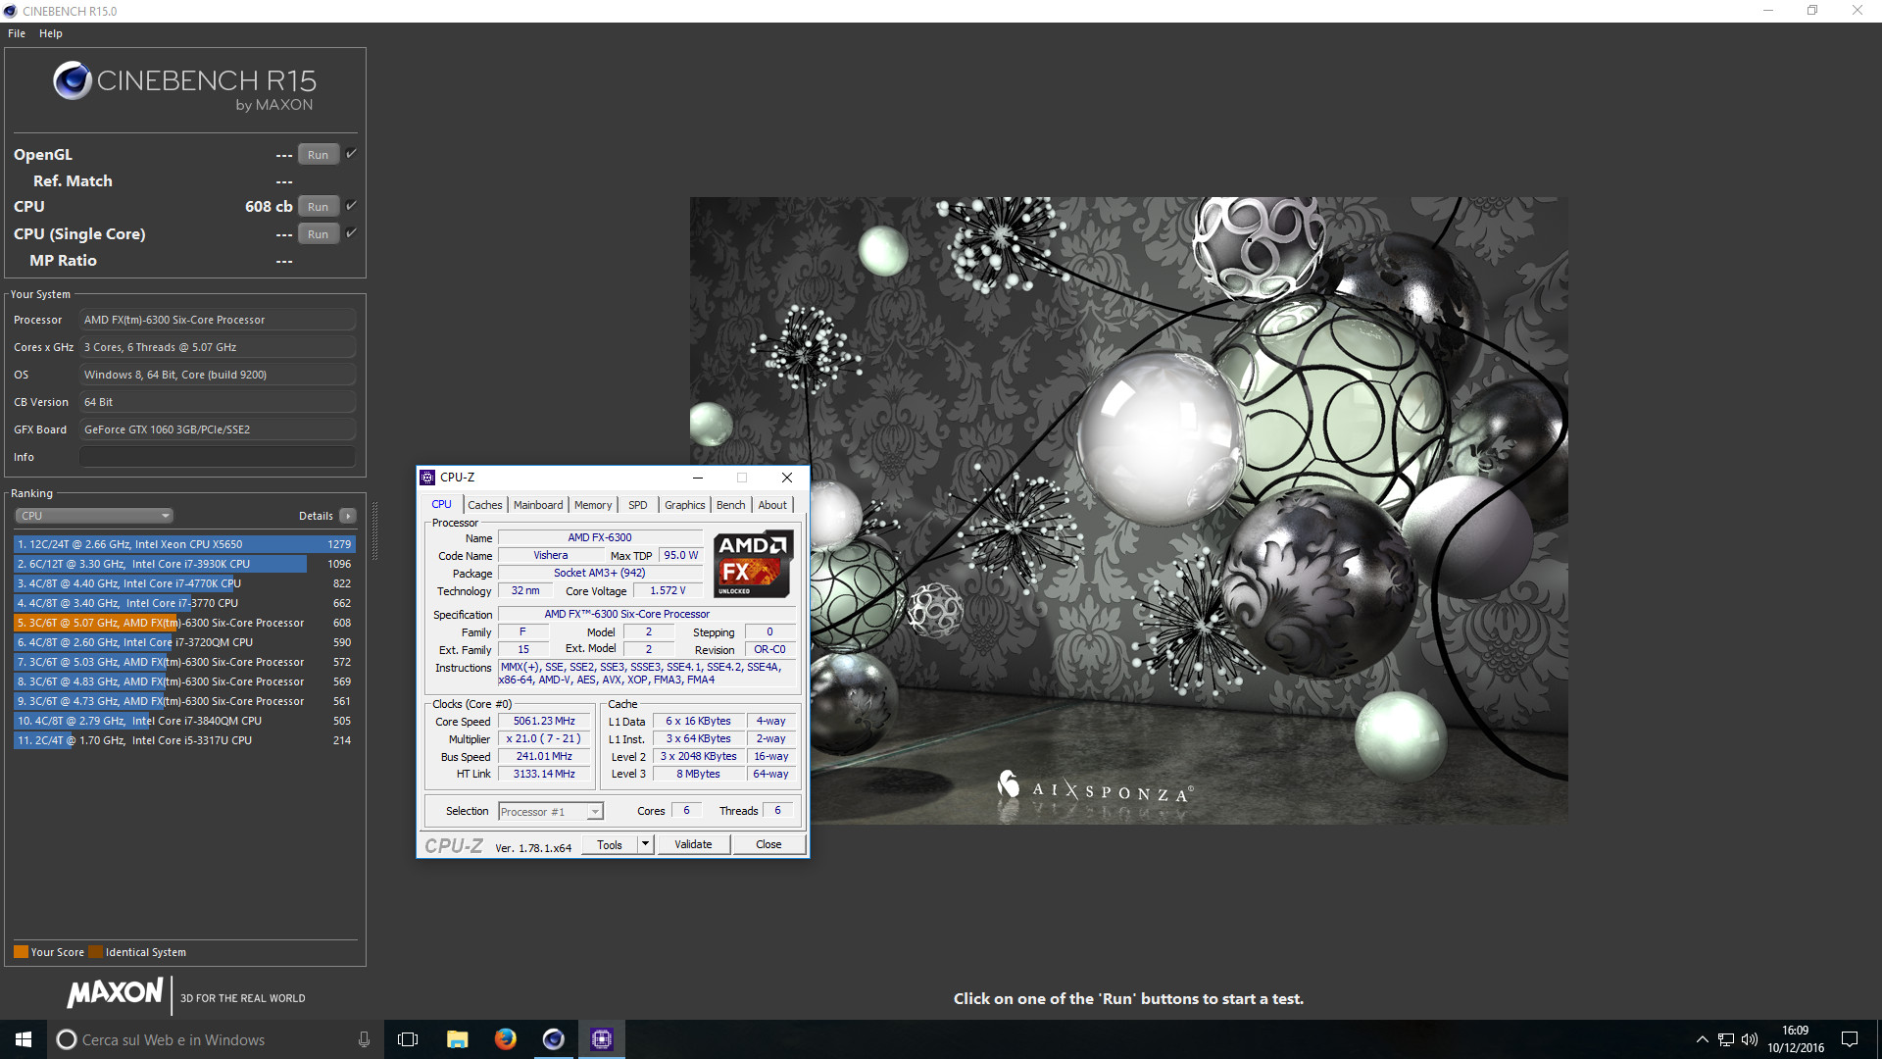
Task: Run the CPU benchmark
Action: click(318, 207)
